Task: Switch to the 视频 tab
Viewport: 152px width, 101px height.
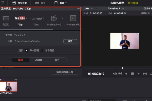Action: 21,60
